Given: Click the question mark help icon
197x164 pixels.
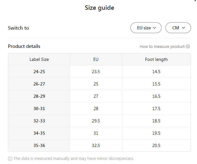Looking at the screenshot, I should (x=188, y=46).
